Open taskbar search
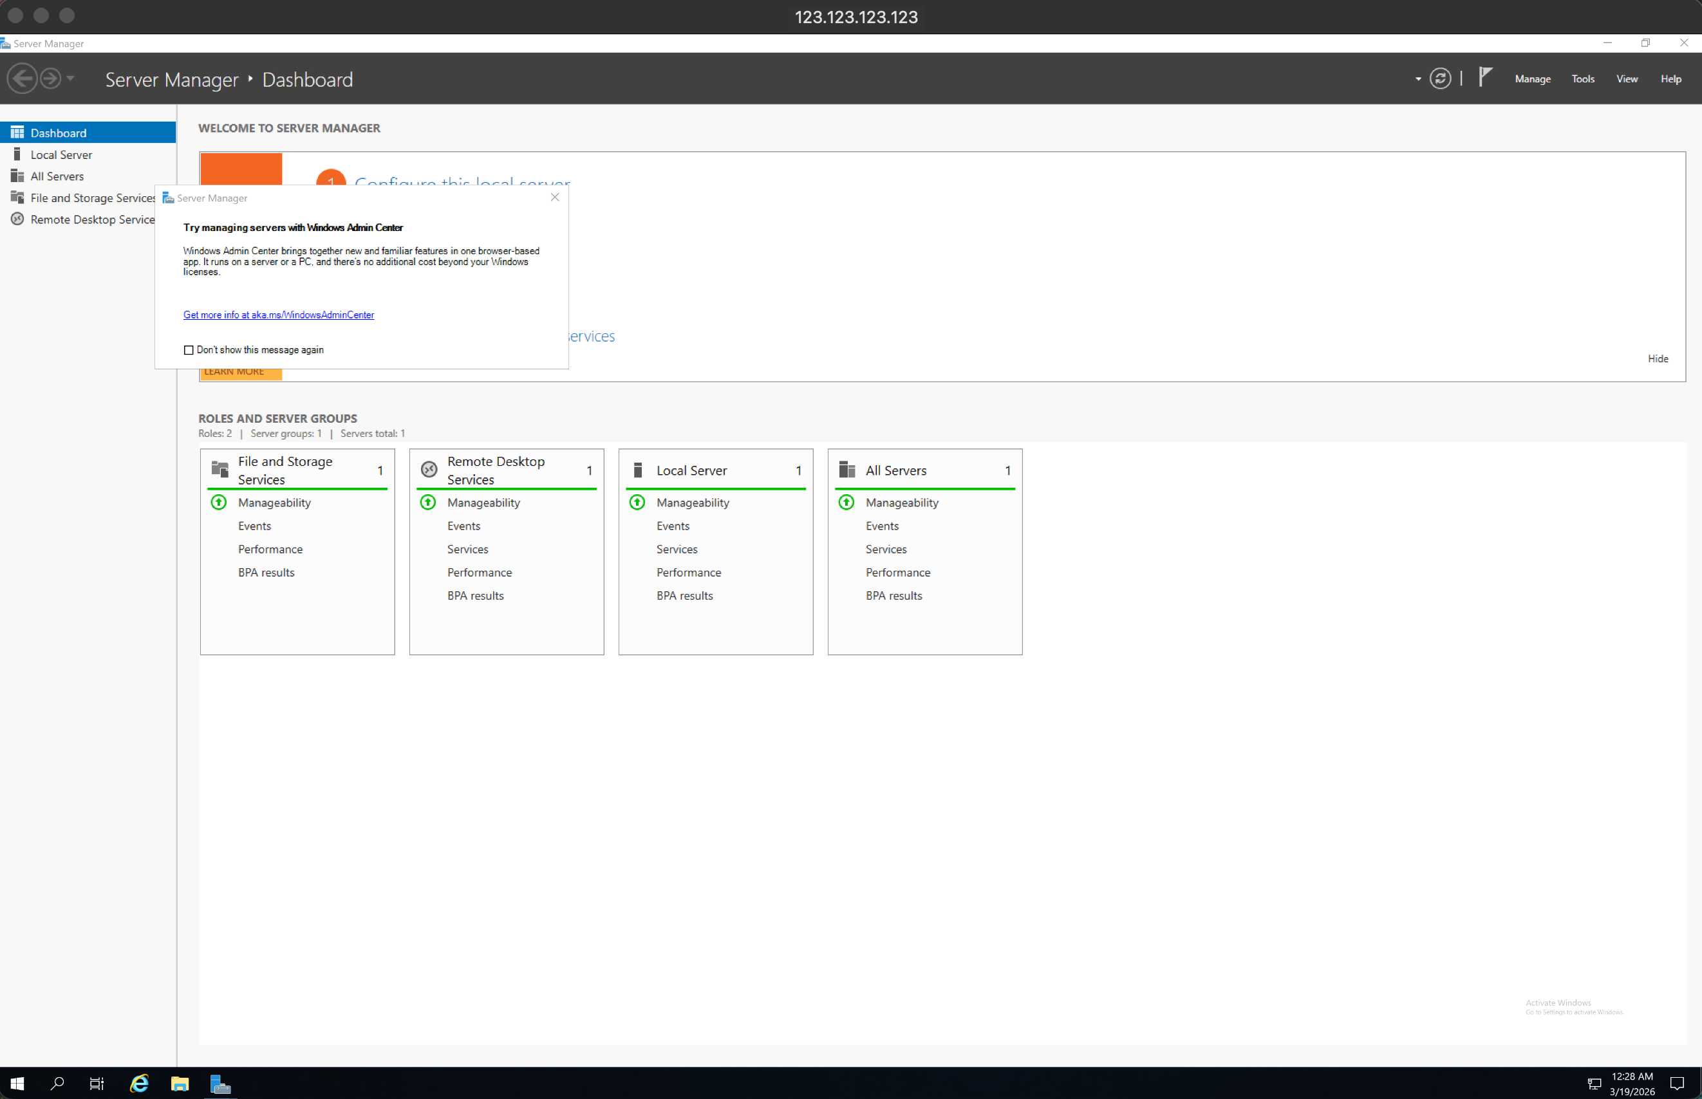This screenshot has height=1099, width=1702. tap(57, 1084)
